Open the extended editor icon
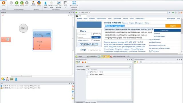183x103 pixels. pos(74,5)
